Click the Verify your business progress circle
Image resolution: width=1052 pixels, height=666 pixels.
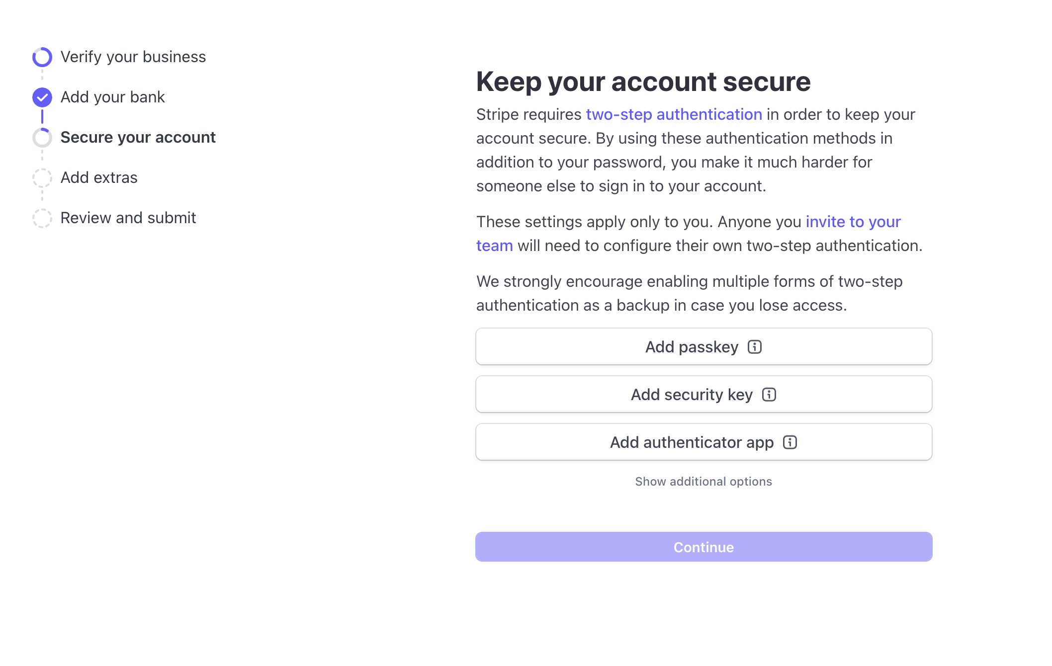pos(42,57)
